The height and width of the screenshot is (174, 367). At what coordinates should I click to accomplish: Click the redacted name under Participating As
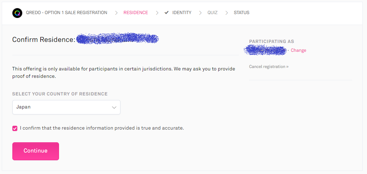coord(265,50)
